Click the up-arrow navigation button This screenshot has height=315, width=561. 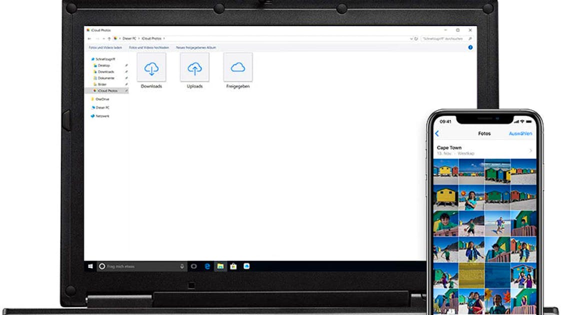point(109,38)
